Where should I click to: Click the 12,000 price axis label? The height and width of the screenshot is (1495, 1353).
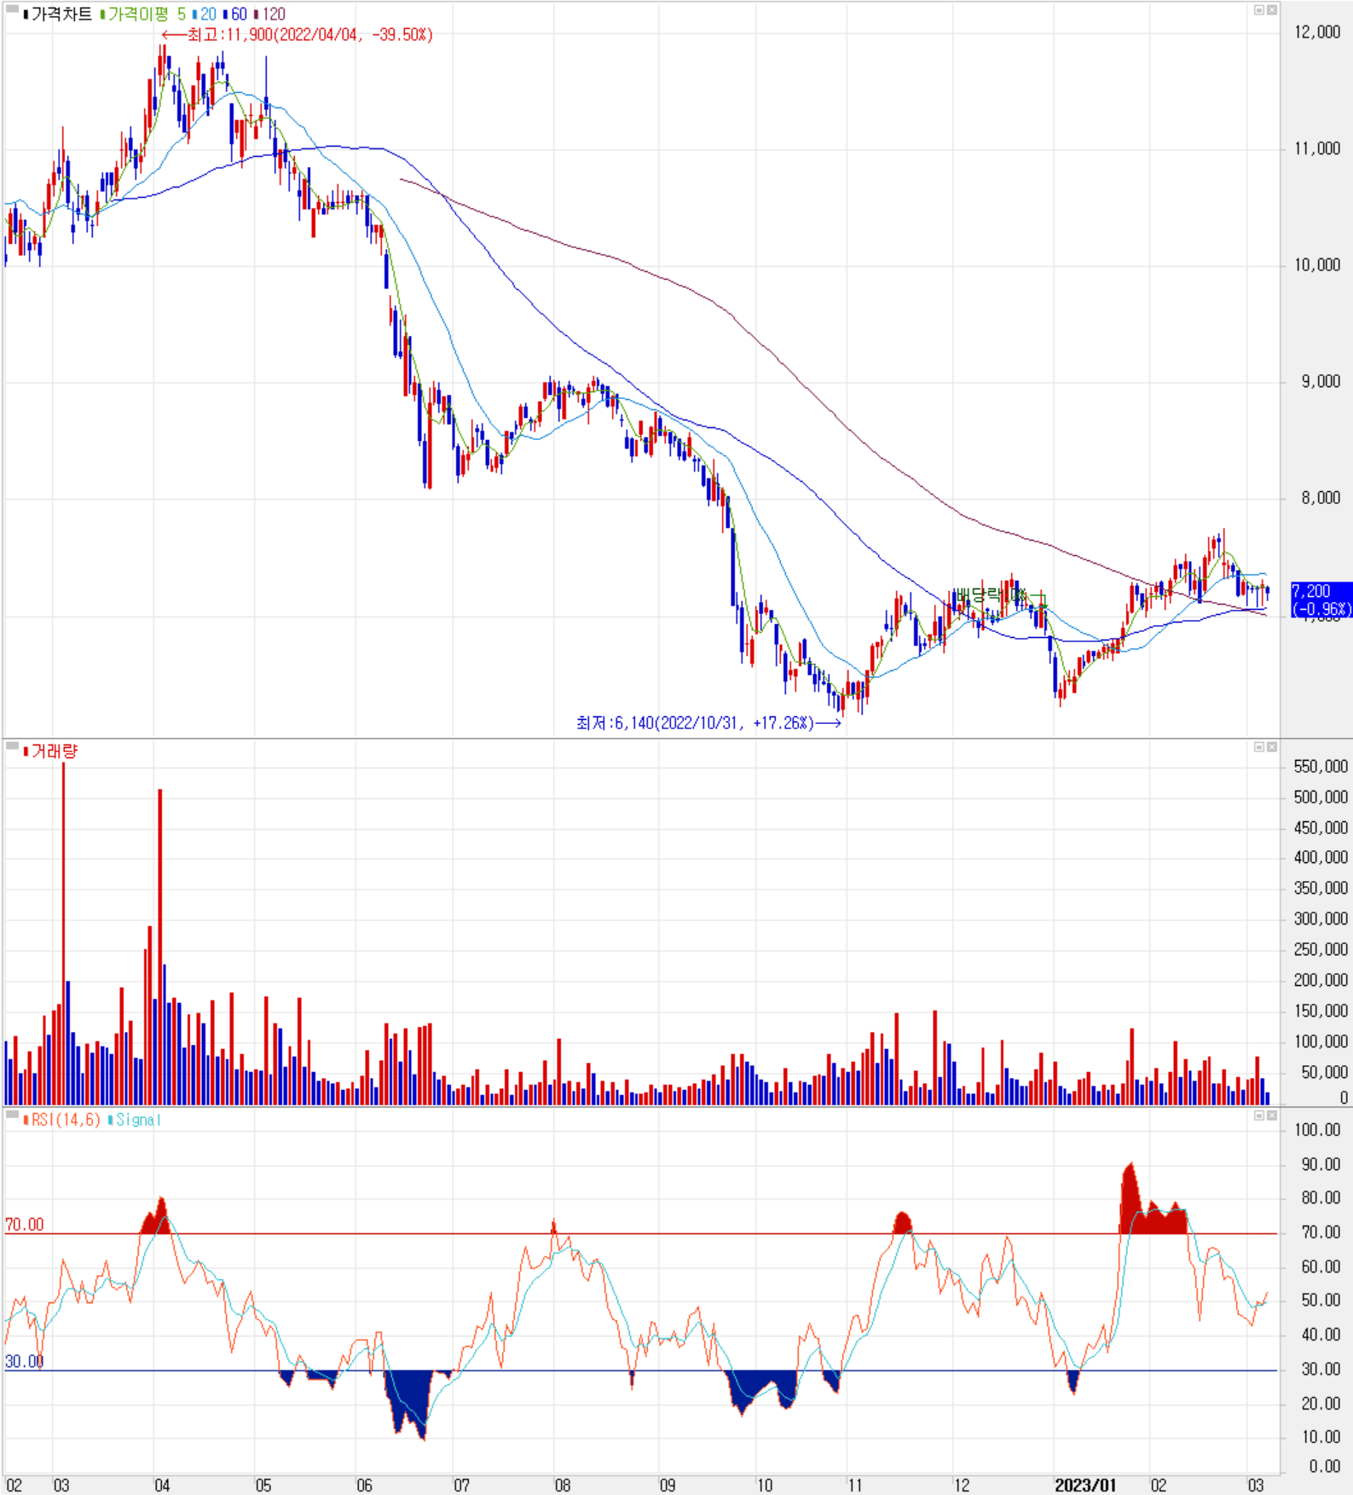coord(1317,32)
